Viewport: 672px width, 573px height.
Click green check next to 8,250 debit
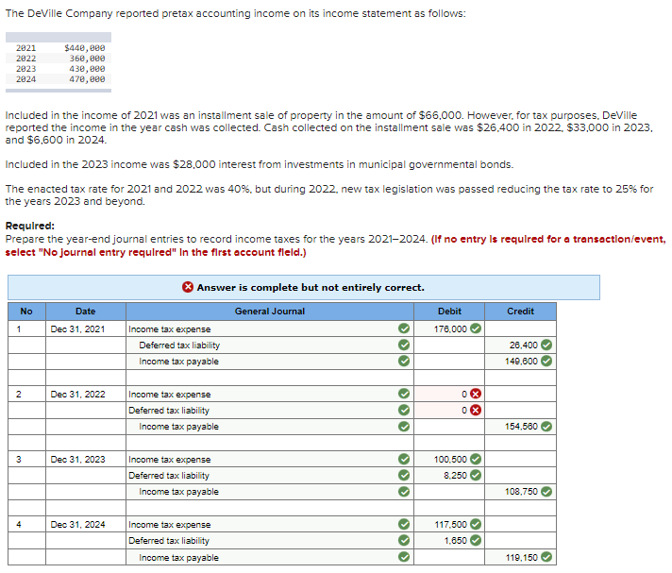click(x=476, y=475)
